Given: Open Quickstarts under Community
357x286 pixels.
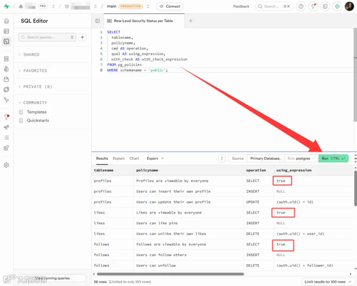Looking at the screenshot, I should [x=38, y=121].
